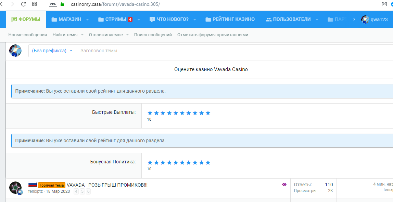Click the browser reload icon
Screen dimensions: 393x202
click(24, 4)
